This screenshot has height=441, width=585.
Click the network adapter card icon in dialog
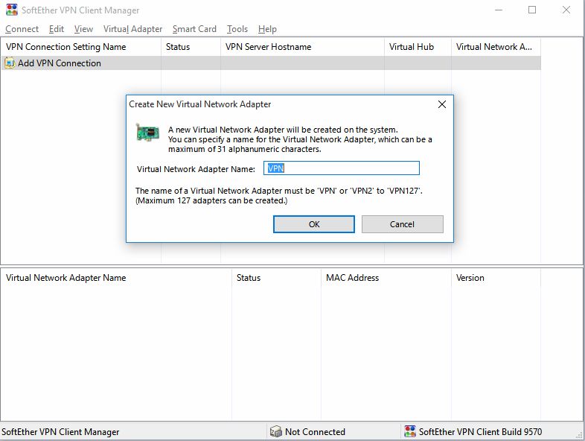[x=147, y=133]
